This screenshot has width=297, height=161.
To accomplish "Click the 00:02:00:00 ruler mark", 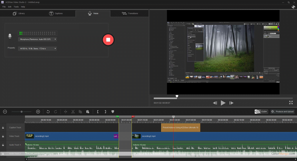I will [x=223, y=120].
